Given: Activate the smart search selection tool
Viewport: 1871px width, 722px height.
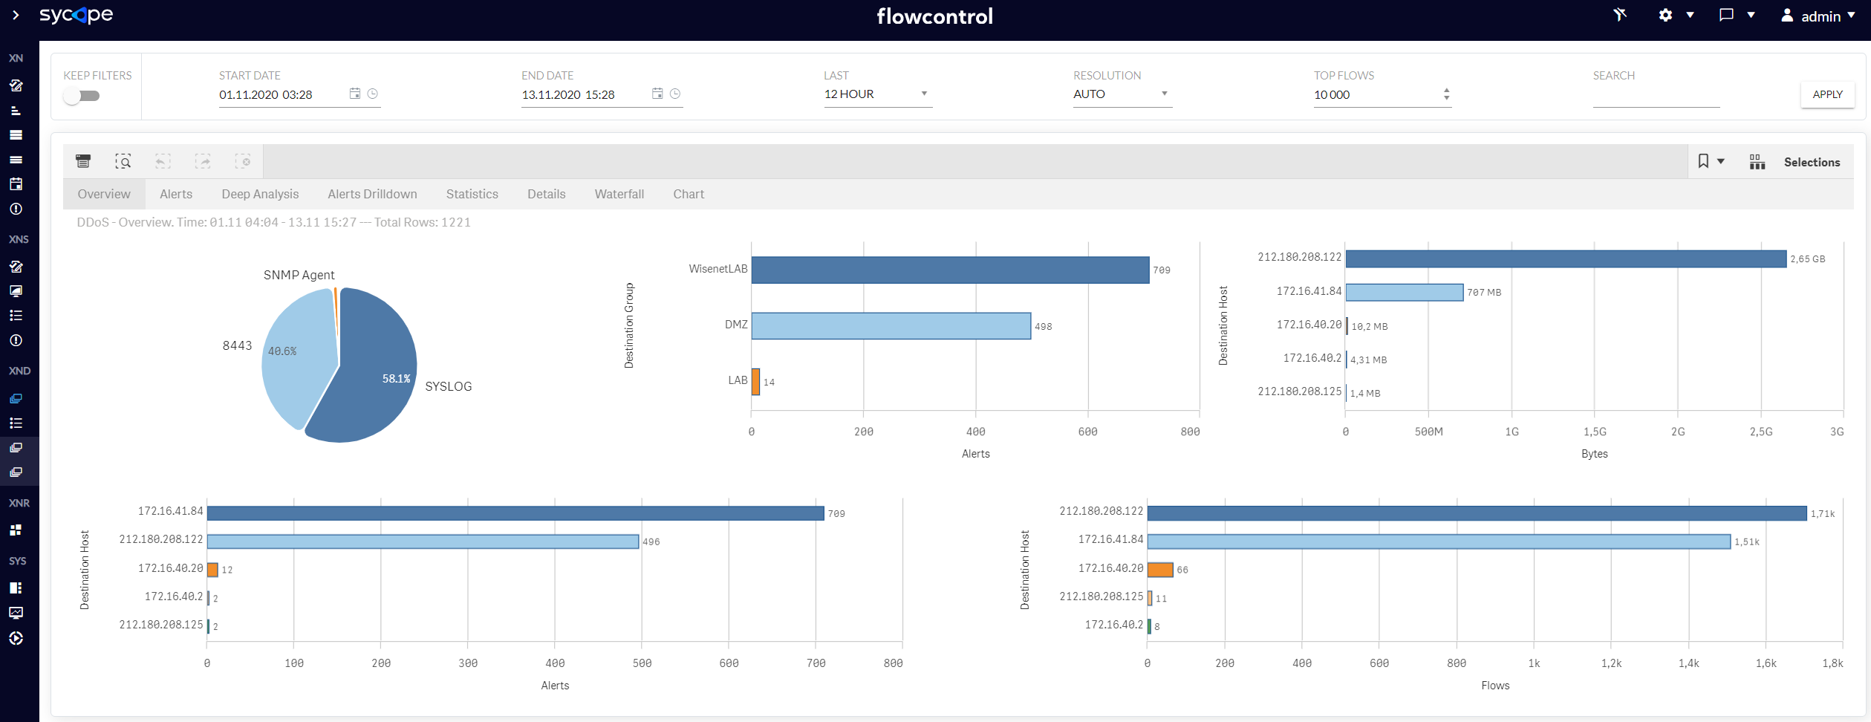Looking at the screenshot, I should tap(123, 161).
